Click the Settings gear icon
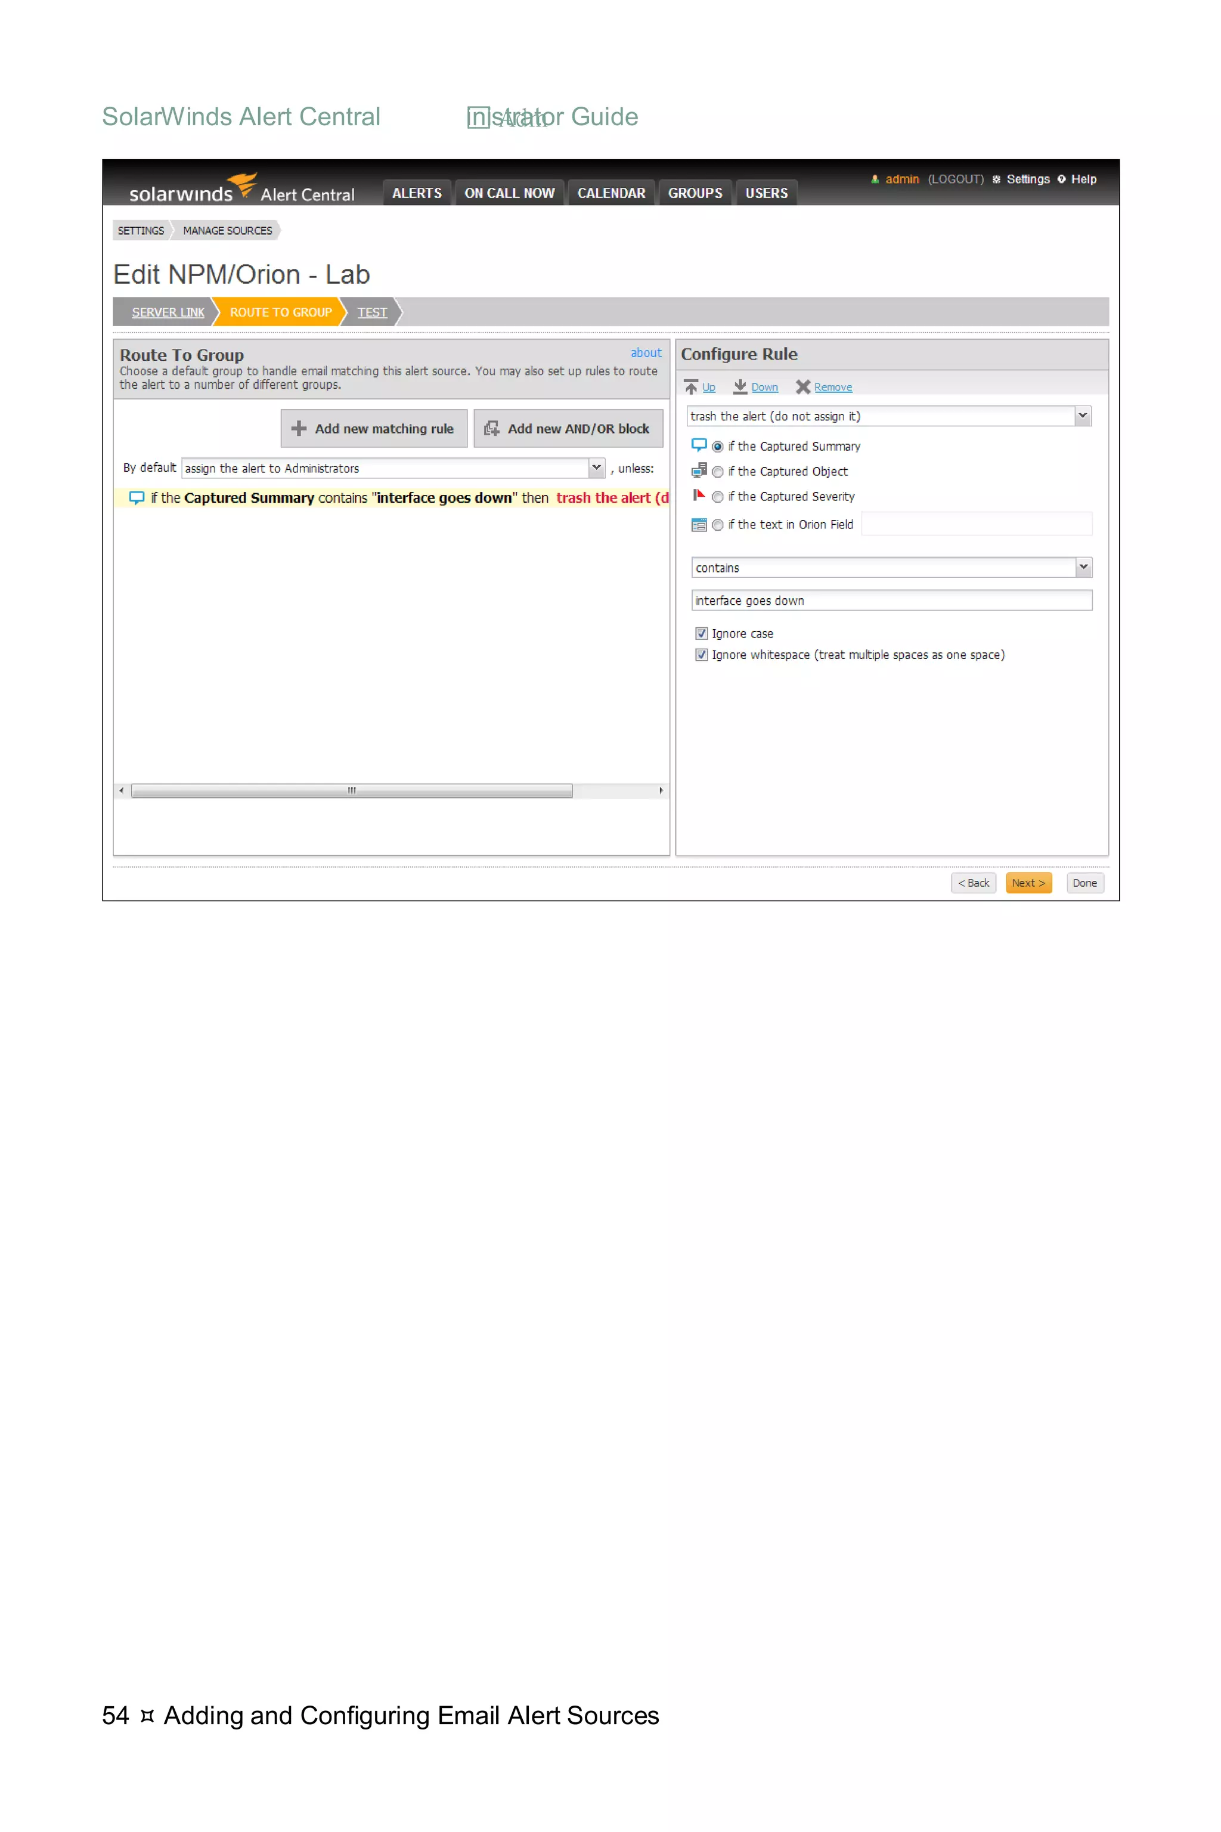This screenshot has height=1832, width=1221. [996, 179]
